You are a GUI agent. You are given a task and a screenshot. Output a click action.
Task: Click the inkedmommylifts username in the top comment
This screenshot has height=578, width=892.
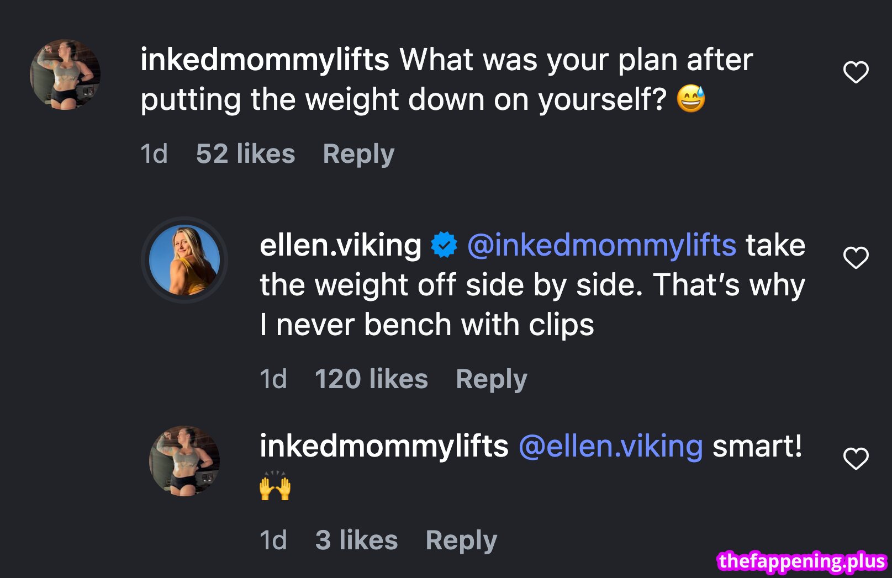tap(265, 60)
